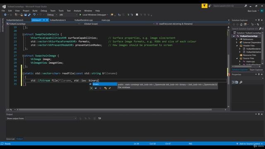Click the Undo arrow icon
The image size is (265, 149).
(x=34, y=15)
